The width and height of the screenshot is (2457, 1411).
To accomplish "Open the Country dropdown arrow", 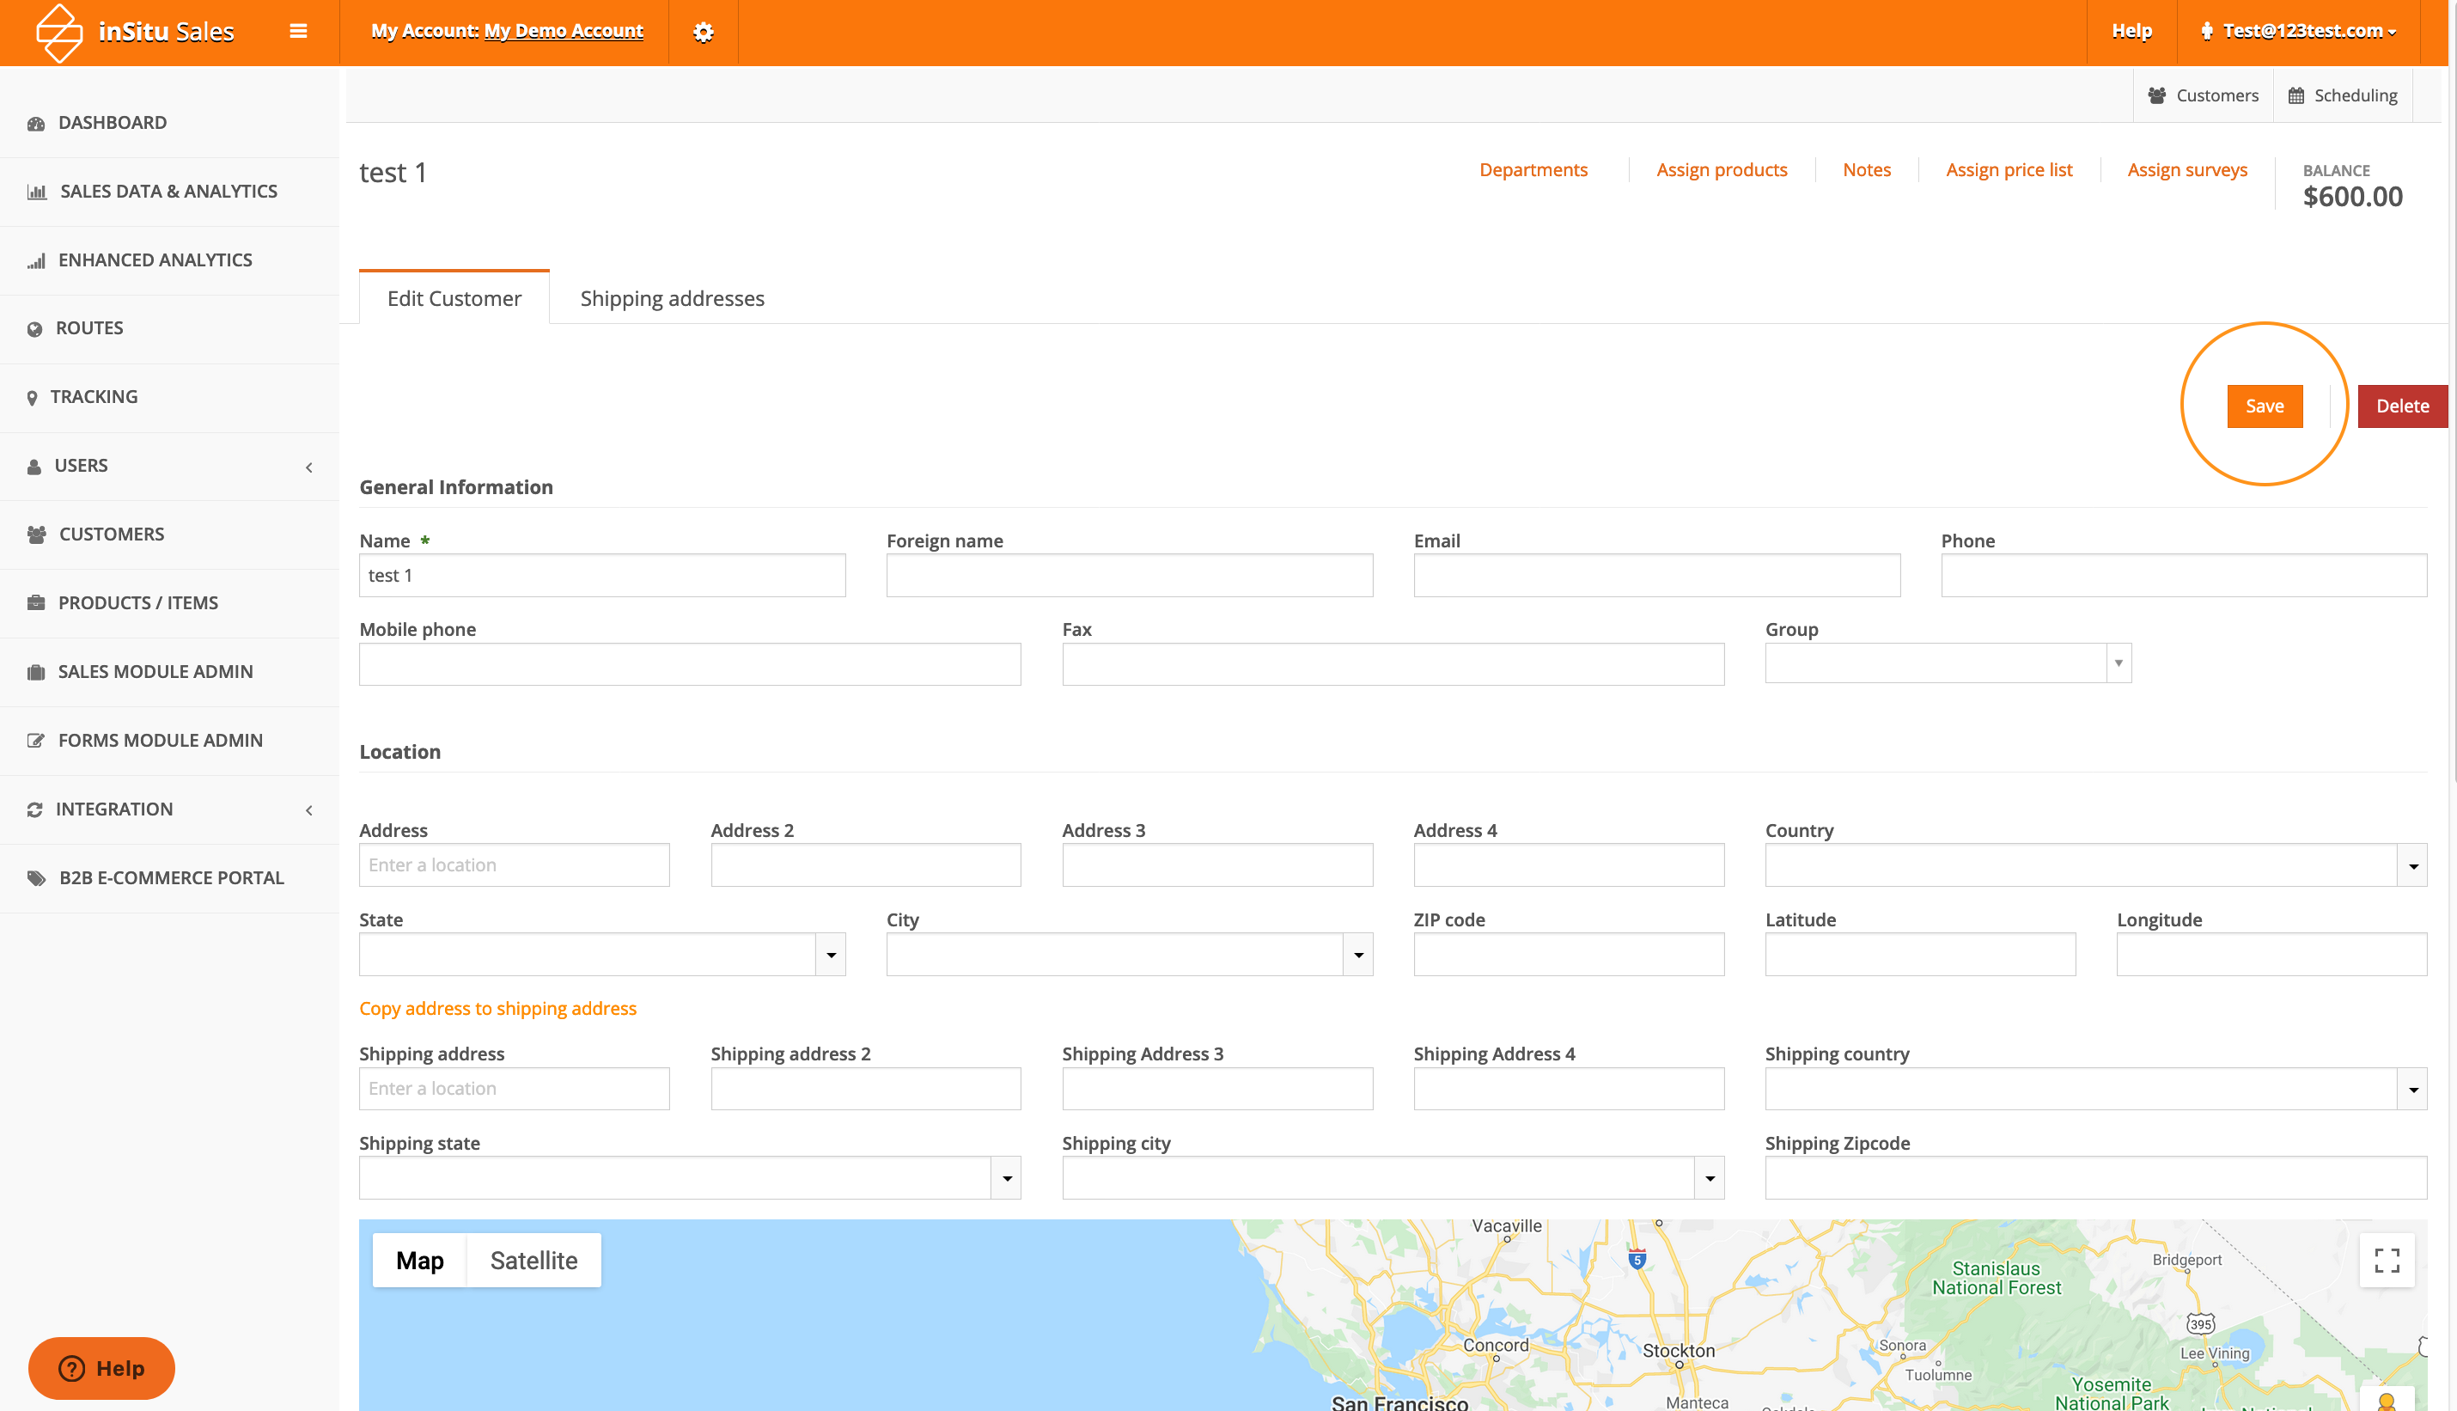I will [x=2412, y=866].
